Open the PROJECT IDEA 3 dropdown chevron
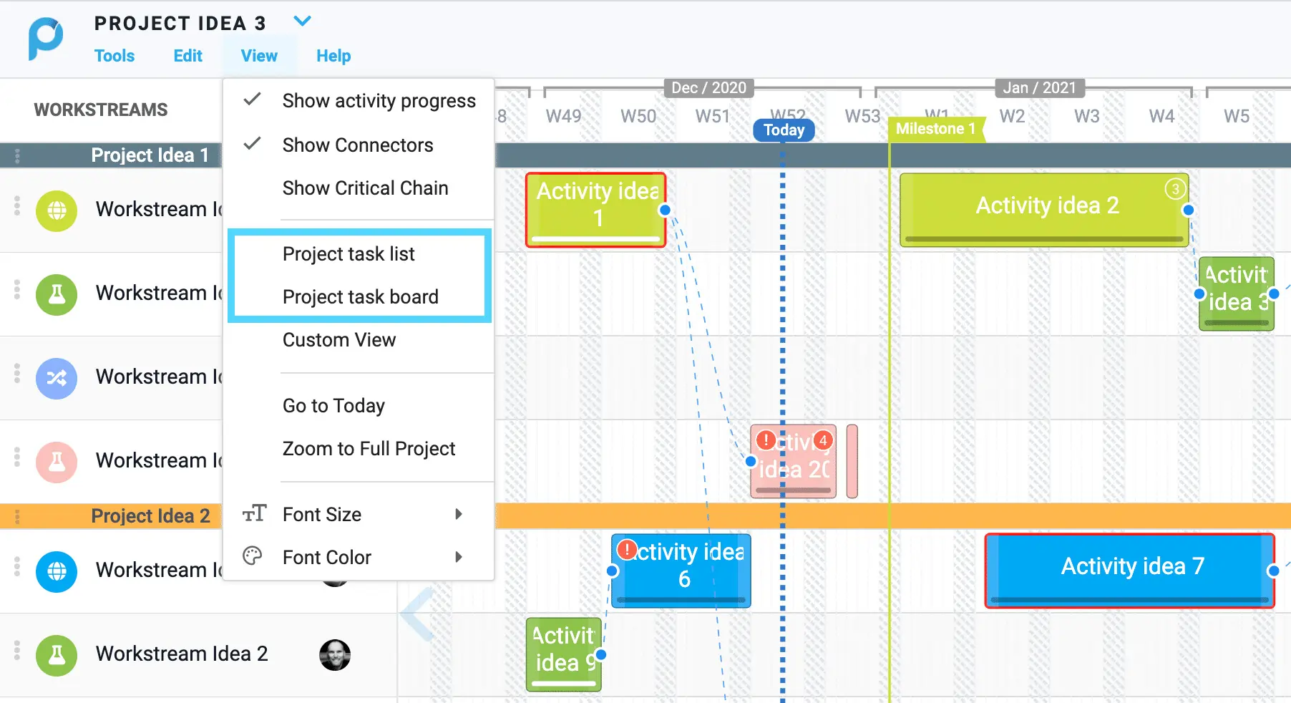Image resolution: width=1291 pixels, height=703 pixels. tap(302, 21)
